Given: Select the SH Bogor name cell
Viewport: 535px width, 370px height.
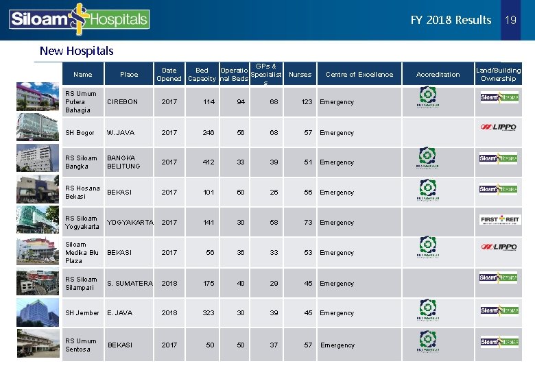Looking at the screenshot, I should click(83, 132).
